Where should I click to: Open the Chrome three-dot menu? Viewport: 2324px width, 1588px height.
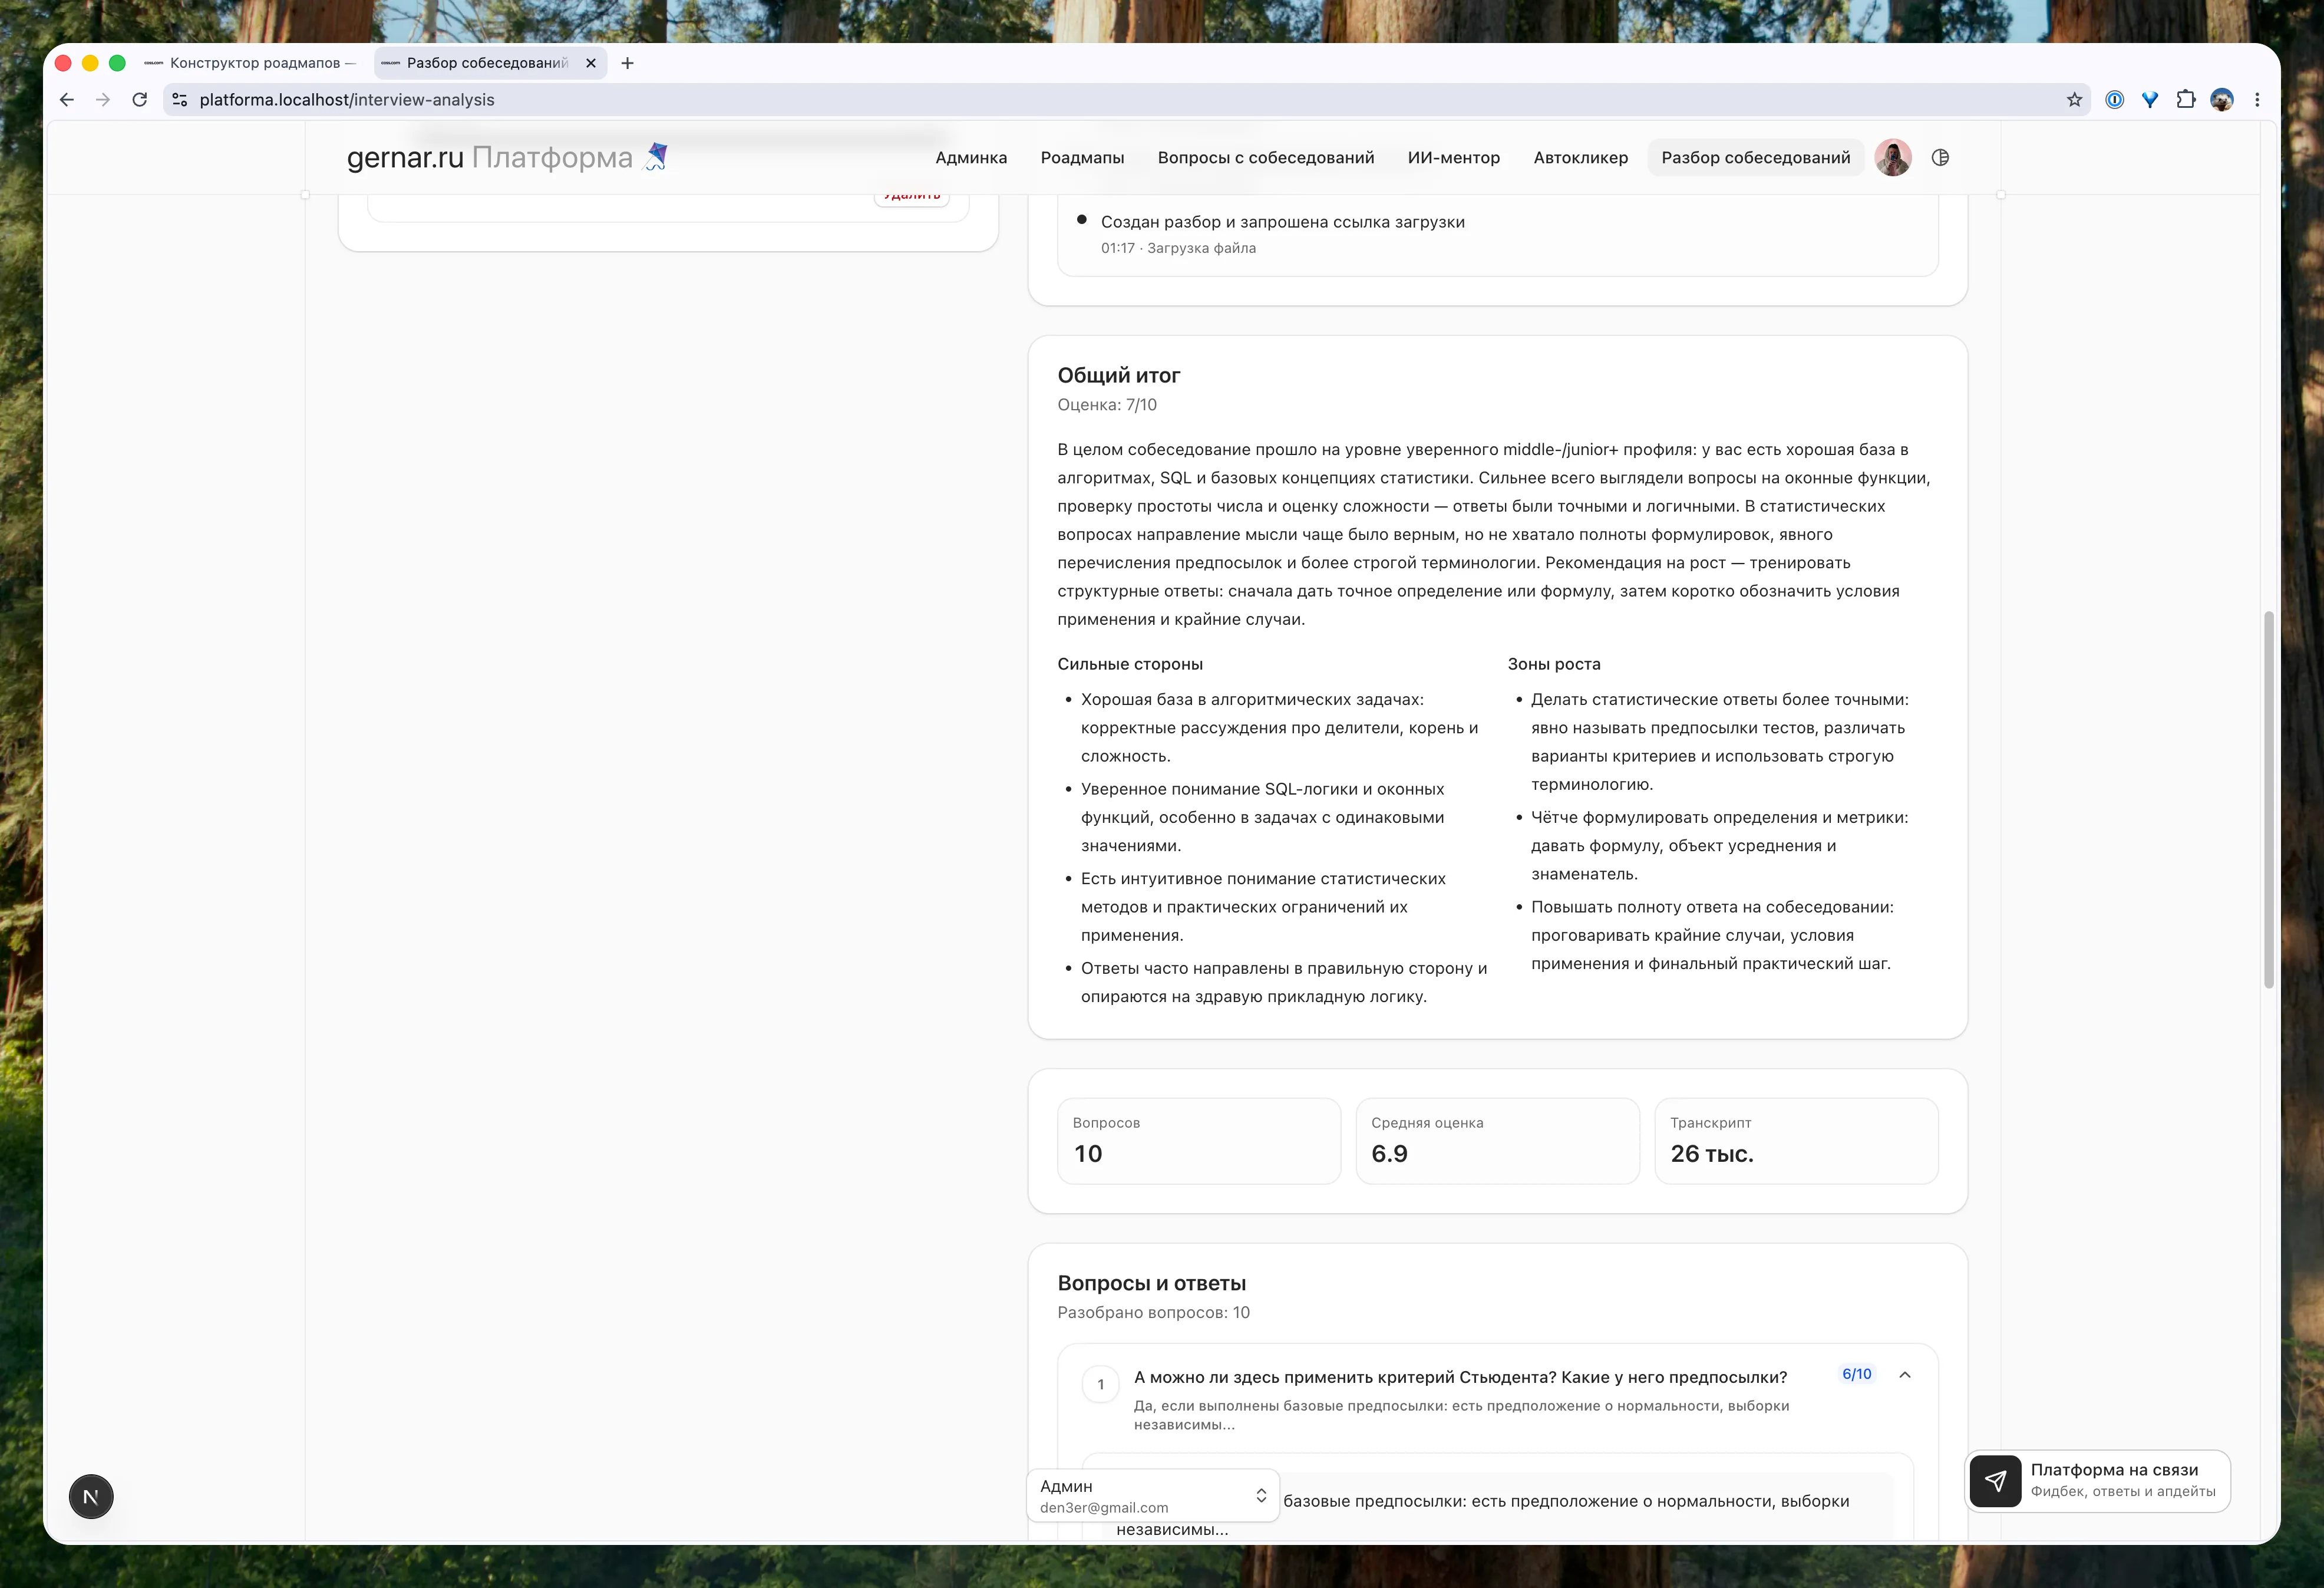2257,100
